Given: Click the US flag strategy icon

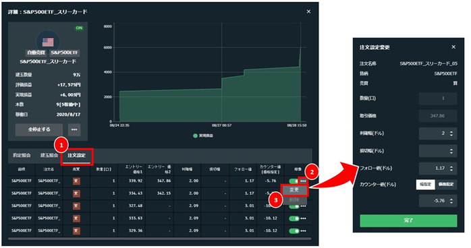Looking at the screenshot, I should (48, 42).
